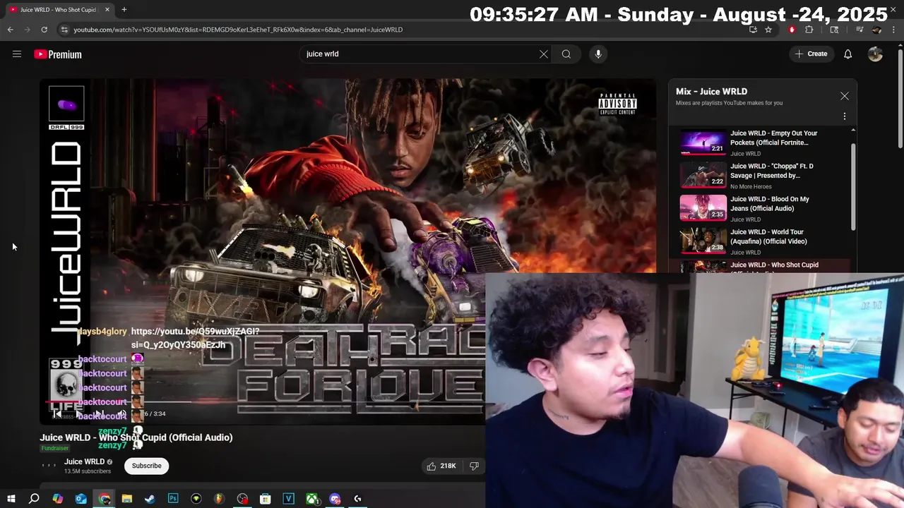The height and width of the screenshot is (508, 904).
Task: Open Windows taskbar search
Action: [x=34, y=499]
